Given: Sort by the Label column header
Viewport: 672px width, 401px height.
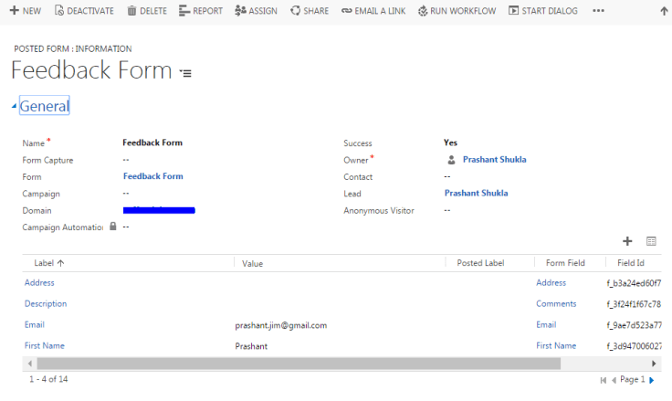Looking at the screenshot, I should click(49, 263).
